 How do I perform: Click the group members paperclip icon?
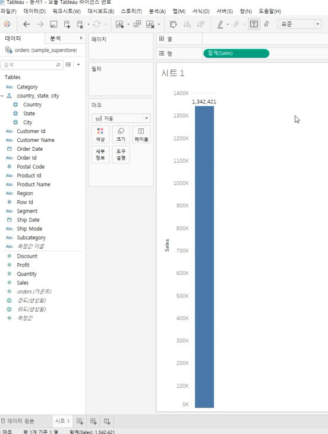[236, 24]
